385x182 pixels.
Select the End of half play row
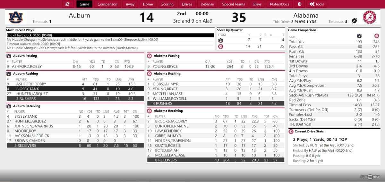coord(110,35)
